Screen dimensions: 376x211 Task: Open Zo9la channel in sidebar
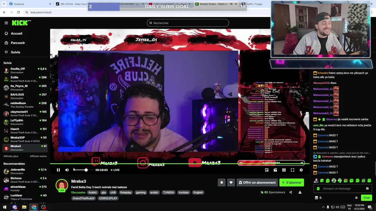[x=25, y=79]
